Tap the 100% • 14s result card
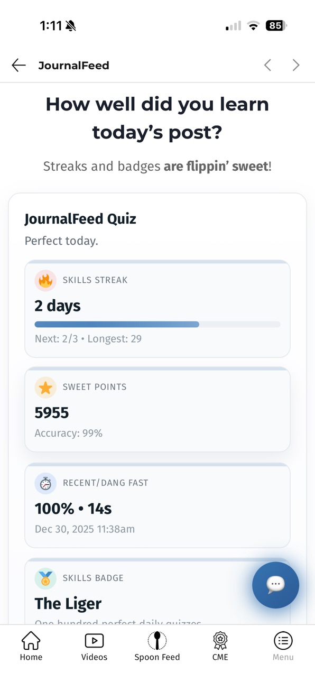The image size is (315, 682). pyautogui.click(x=157, y=505)
